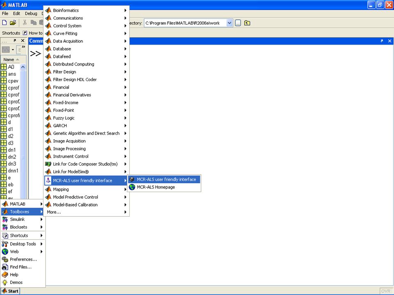Click the Fuzzy Logic toolbox icon

point(48,118)
